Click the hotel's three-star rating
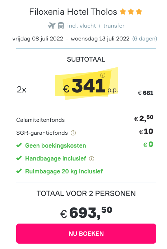Viewport: 167px width, 249px height. coord(131,12)
